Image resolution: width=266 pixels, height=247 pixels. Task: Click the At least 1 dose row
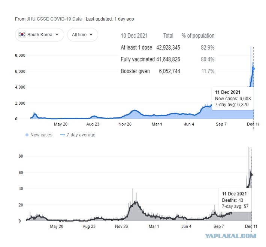167,47
